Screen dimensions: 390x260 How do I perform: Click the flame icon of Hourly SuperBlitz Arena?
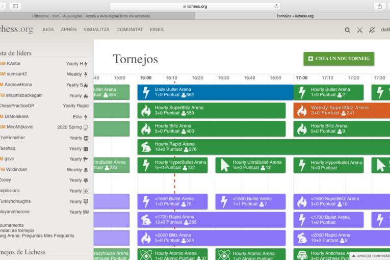point(146,111)
